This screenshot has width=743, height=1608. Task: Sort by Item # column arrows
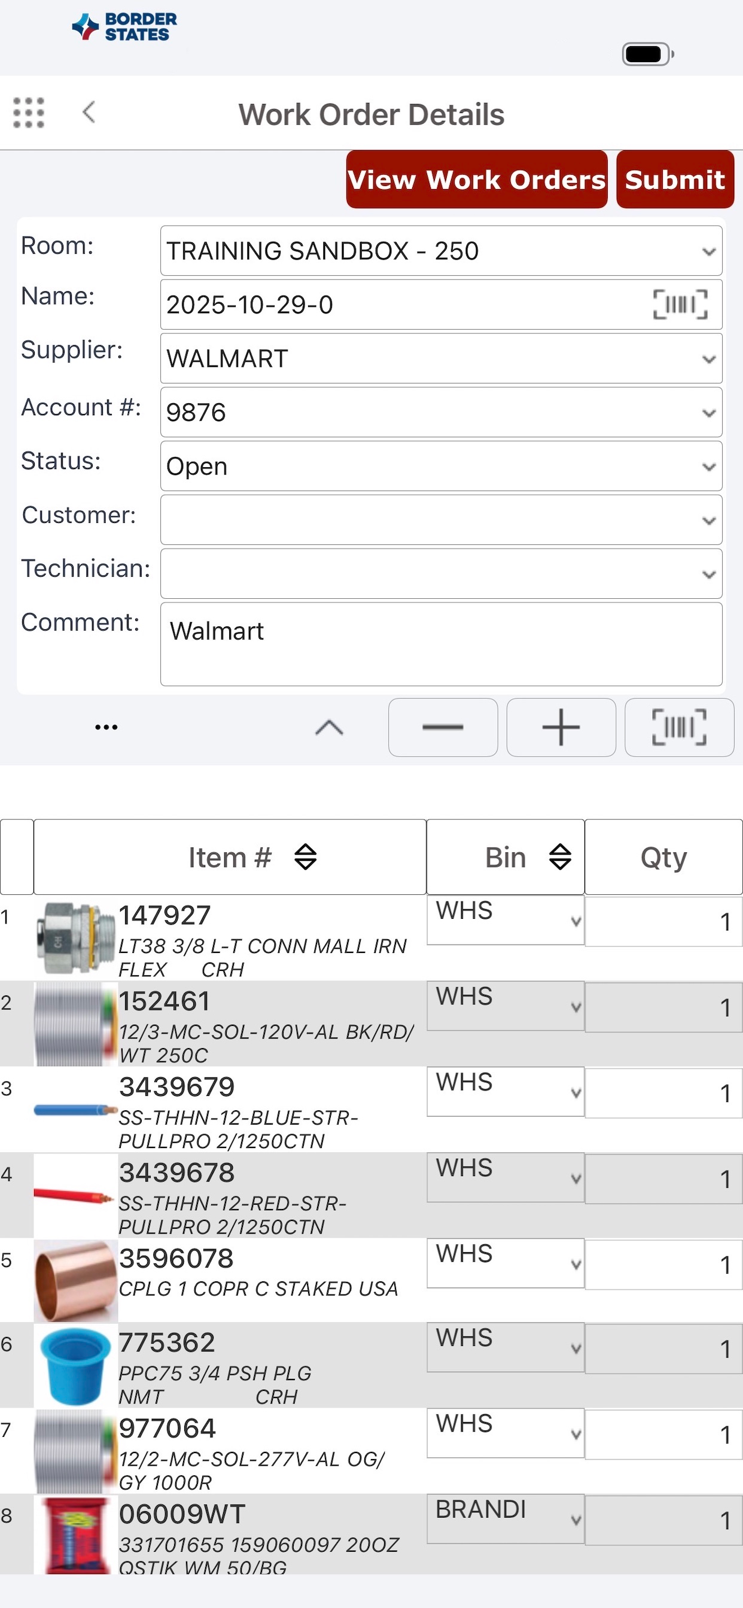coord(305,857)
